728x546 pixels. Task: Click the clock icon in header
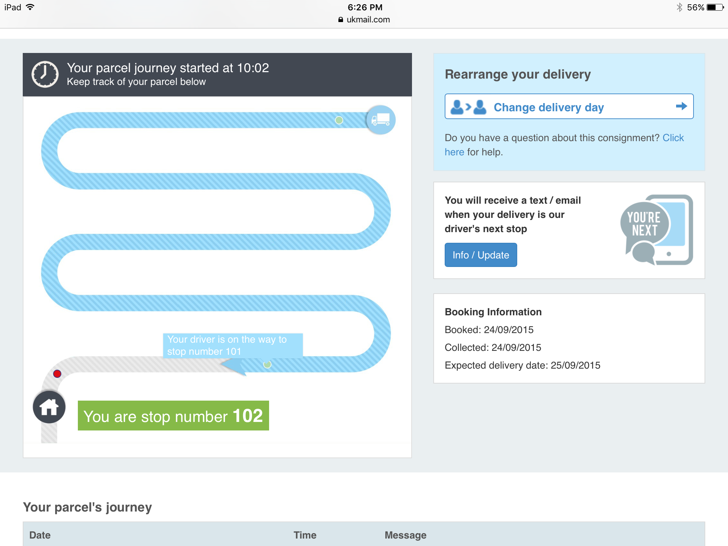tap(45, 74)
